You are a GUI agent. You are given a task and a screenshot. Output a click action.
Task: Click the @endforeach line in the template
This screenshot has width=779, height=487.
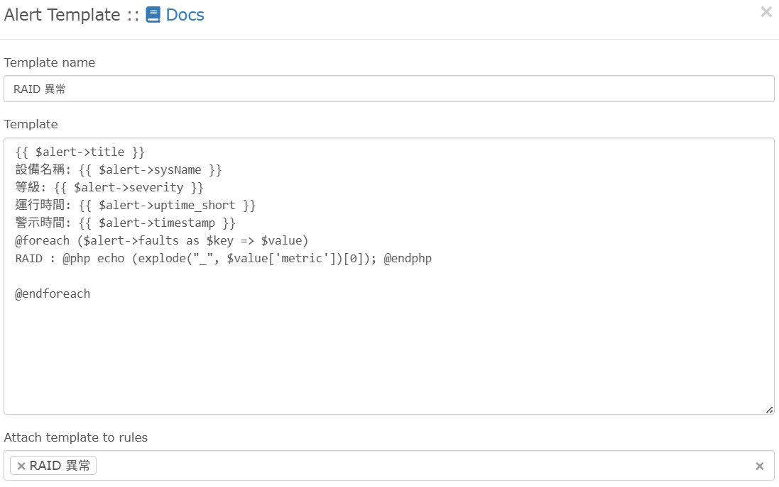53,293
